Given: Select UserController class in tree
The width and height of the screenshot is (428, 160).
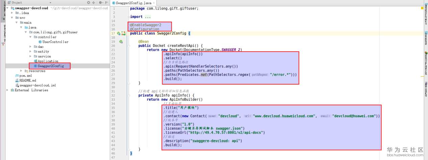Looking at the screenshot, I should [x=55, y=42].
